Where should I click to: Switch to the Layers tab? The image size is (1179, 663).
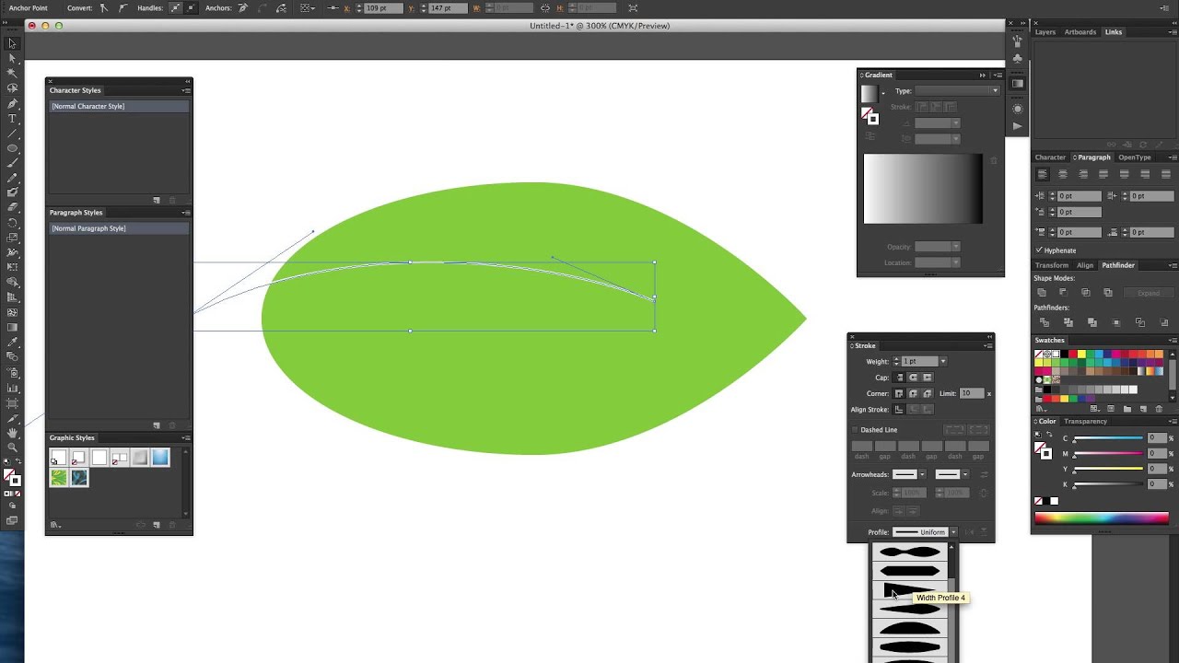coord(1045,32)
